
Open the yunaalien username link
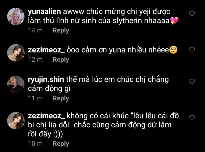tap(44, 12)
